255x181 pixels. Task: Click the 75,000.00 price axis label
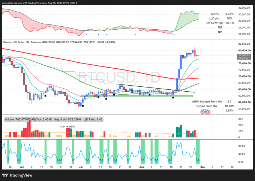pos(244,63)
